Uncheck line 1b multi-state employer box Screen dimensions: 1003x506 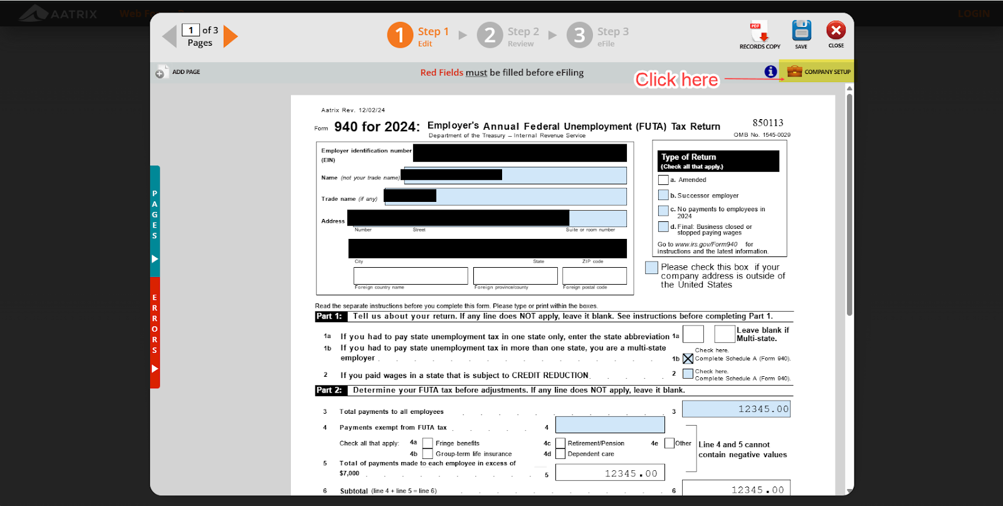[688, 359]
